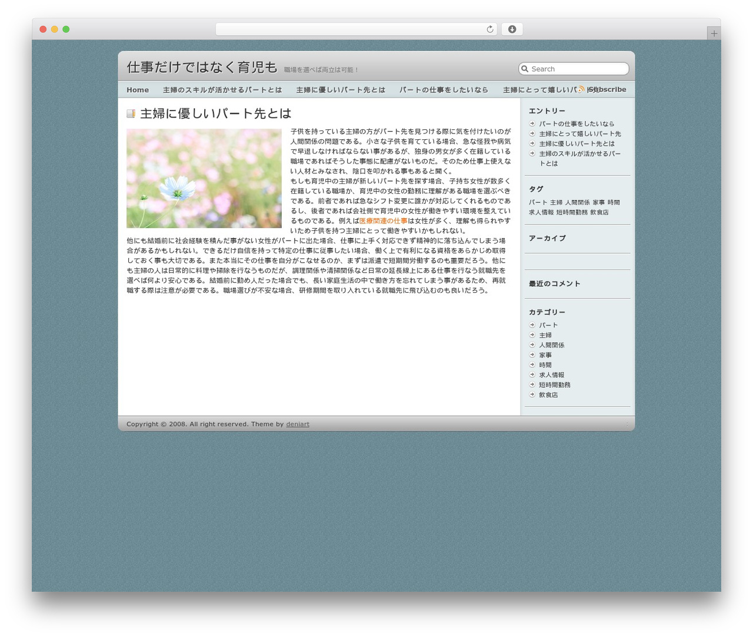
Task: Open the 家事 category link
Action: (x=545, y=356)
